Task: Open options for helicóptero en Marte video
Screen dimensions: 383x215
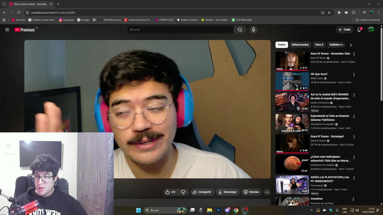Action: coord(354,157)
